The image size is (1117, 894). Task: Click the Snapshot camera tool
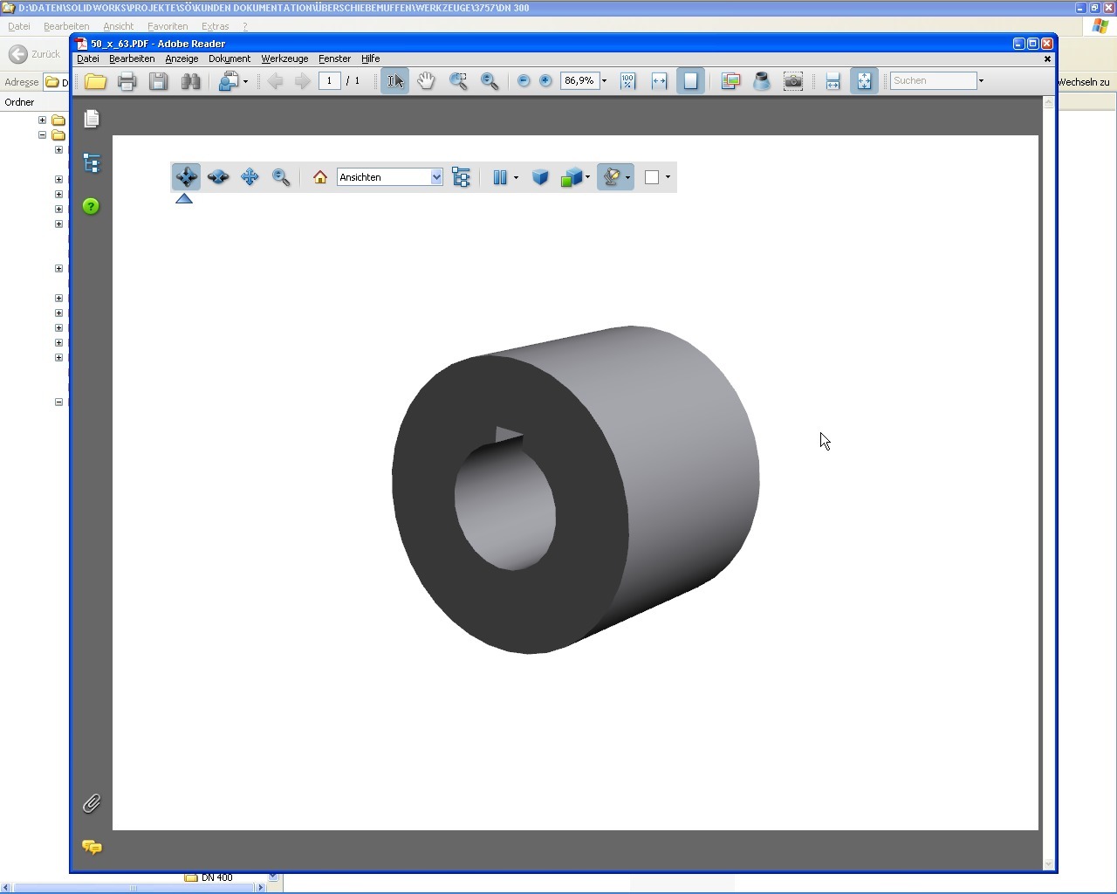pyautogui.click(x=792, y=81)
